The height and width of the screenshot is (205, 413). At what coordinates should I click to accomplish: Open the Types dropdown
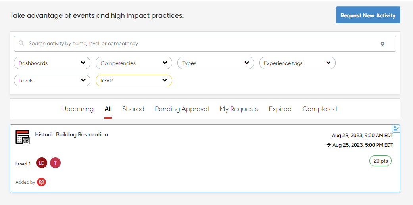click(216, 63)
